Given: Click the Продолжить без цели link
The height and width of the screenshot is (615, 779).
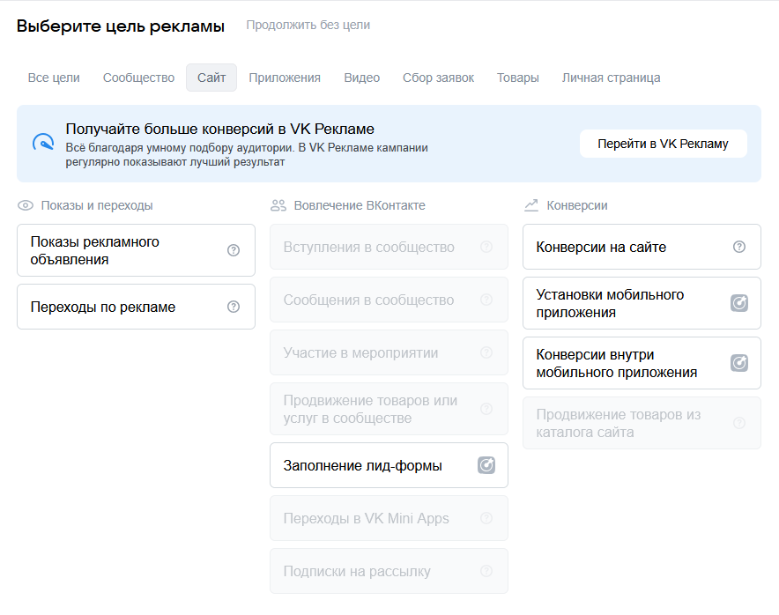Looking at the screenshot, I should pyautogui.click(x=308, y=25).
